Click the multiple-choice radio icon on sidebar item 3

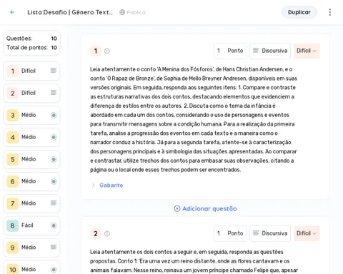[54, 116]
